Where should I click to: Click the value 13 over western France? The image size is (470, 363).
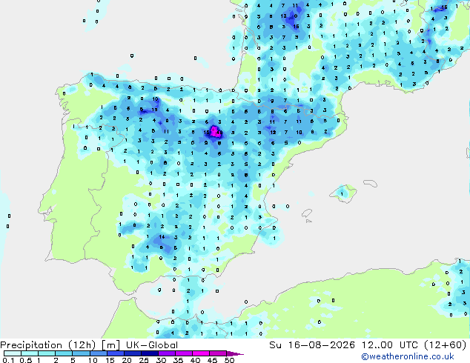284,16
